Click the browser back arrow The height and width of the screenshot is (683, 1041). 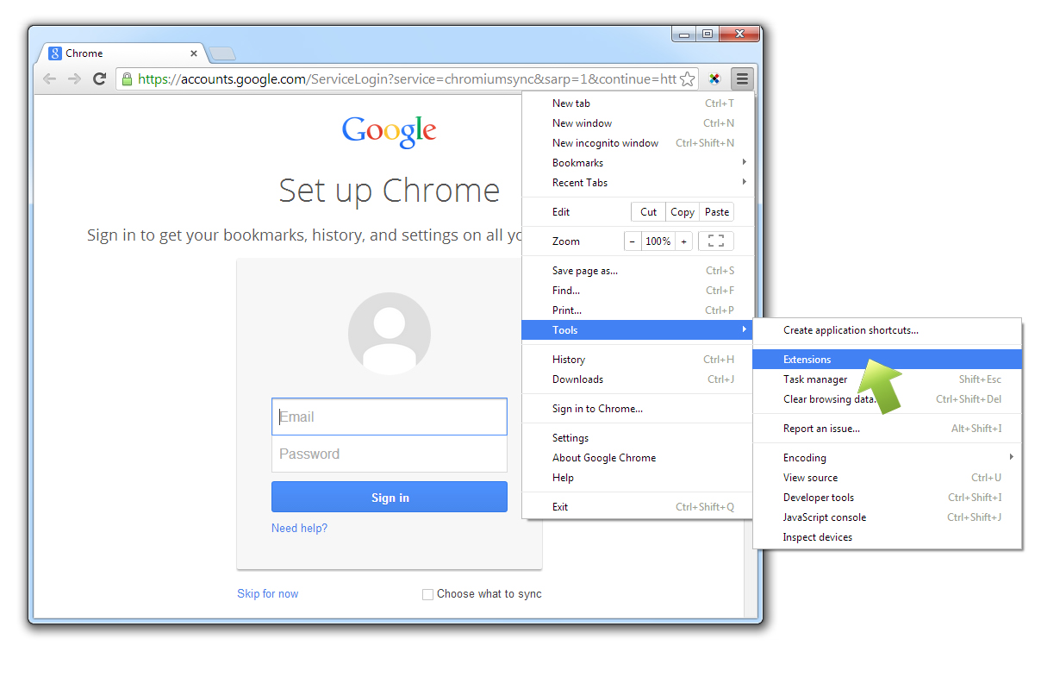coord(50,78)
